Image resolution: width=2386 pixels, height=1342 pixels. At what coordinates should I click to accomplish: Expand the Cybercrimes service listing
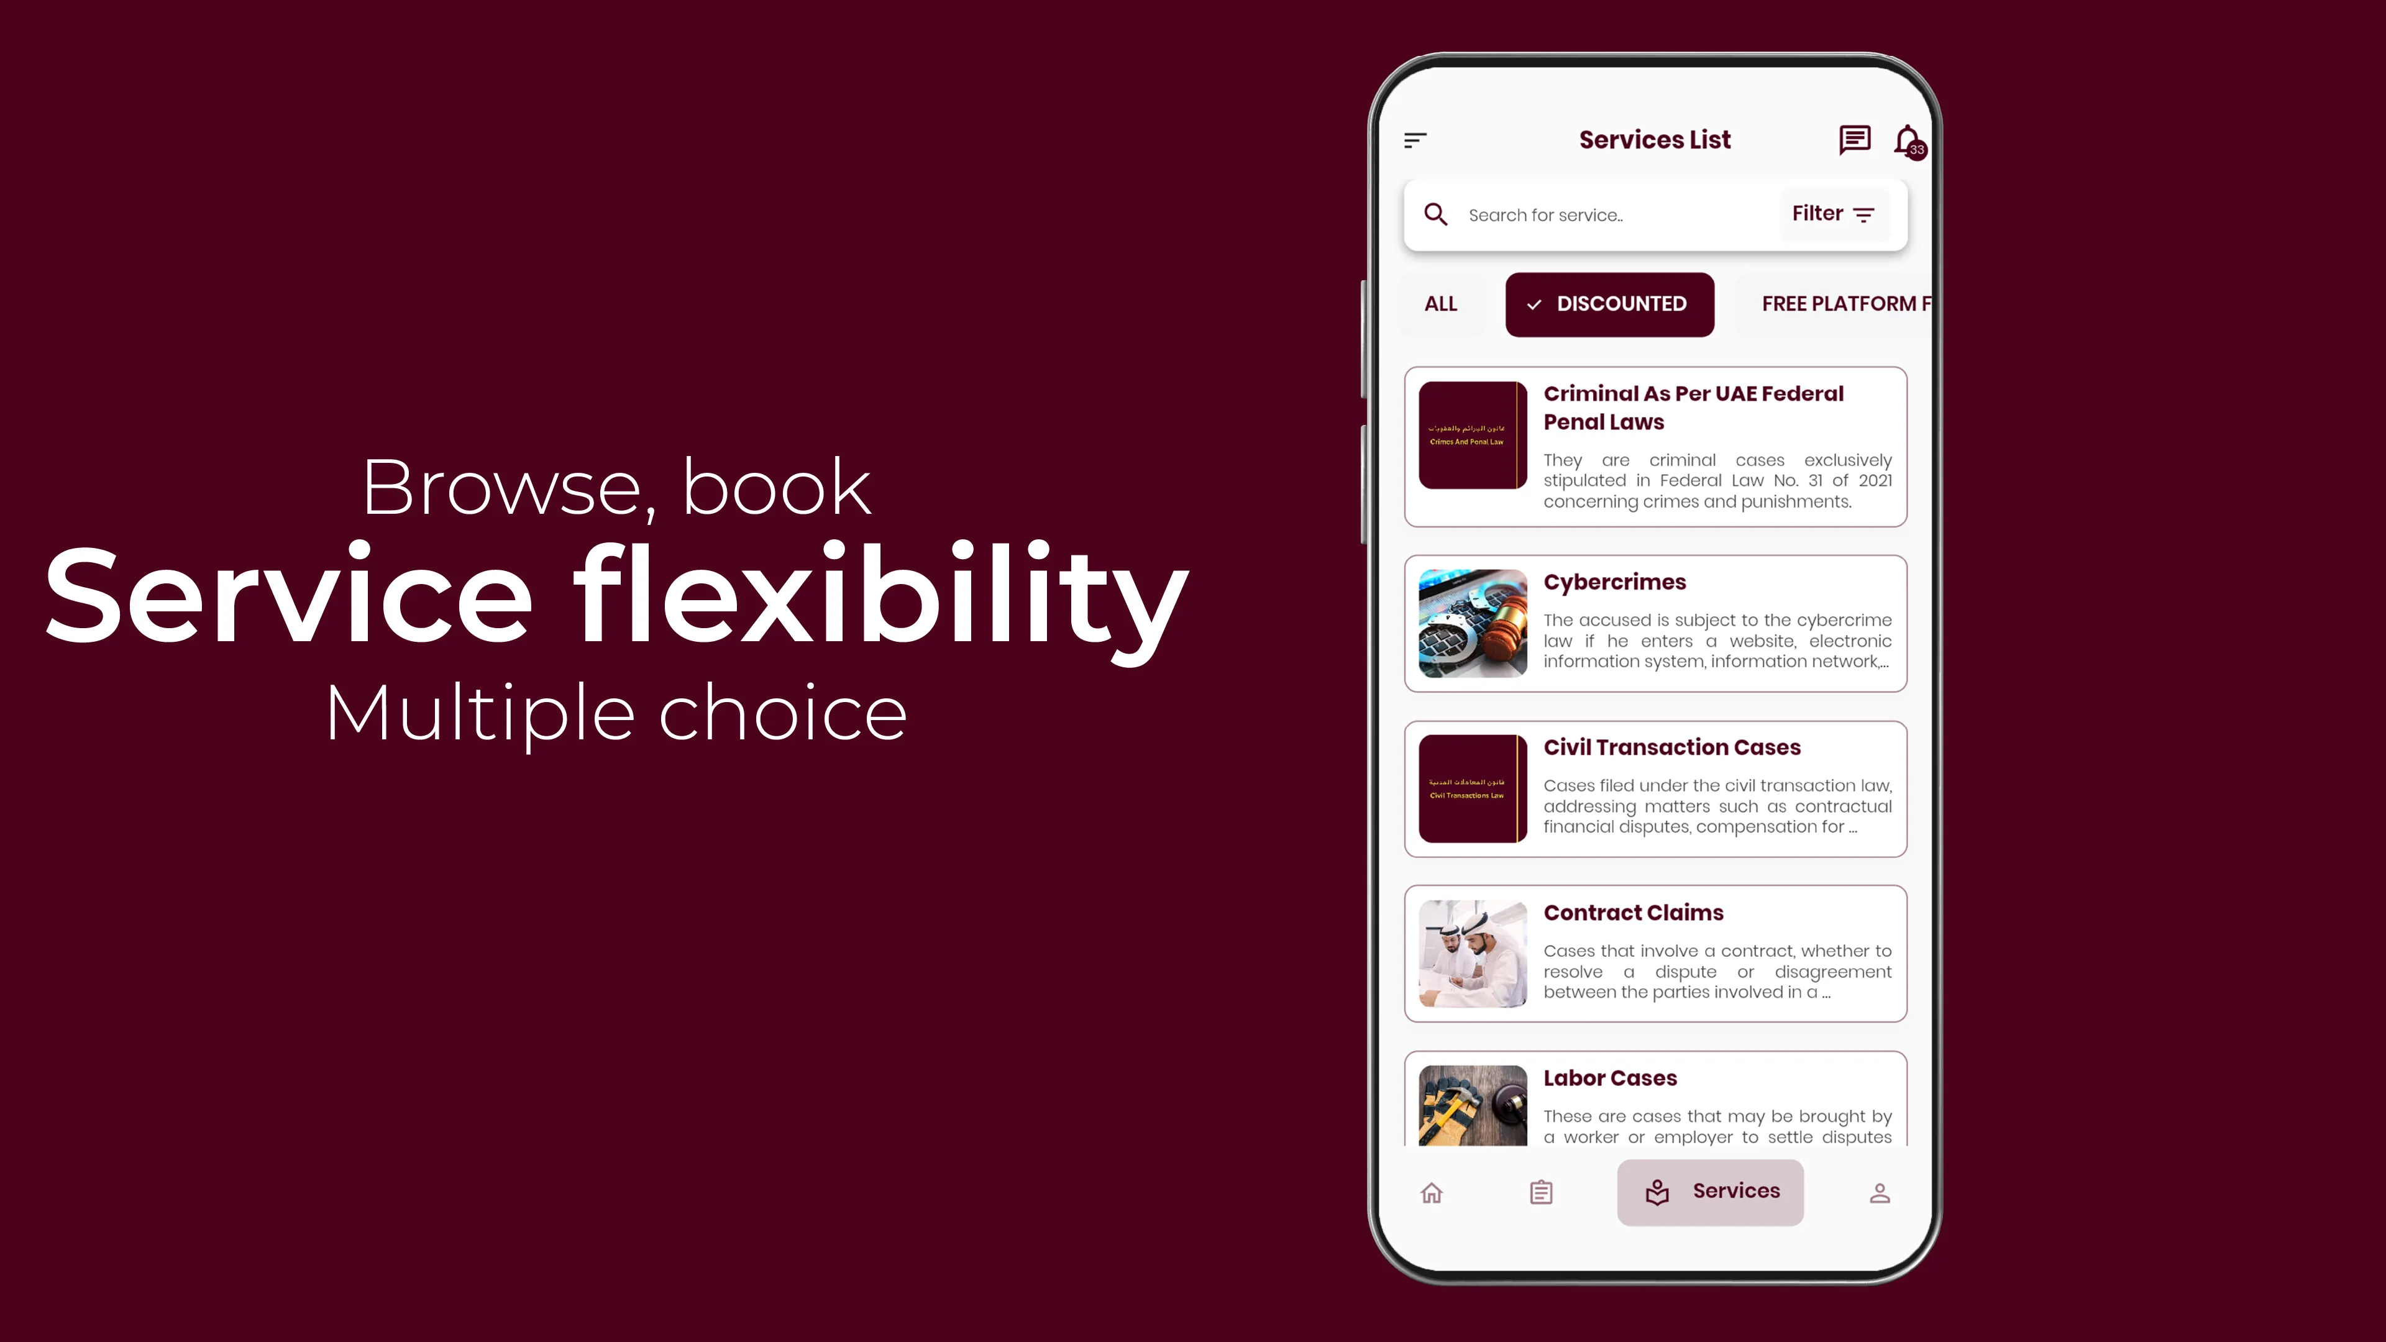coord(1655,621)
